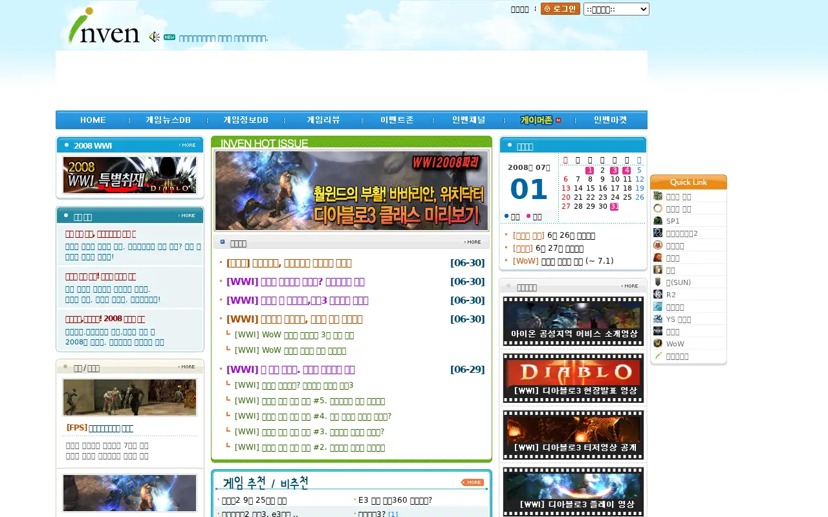Open the 2008 WWI 특별취재 banner
Viewport: 828px width, 517px height.
(129, 174)
